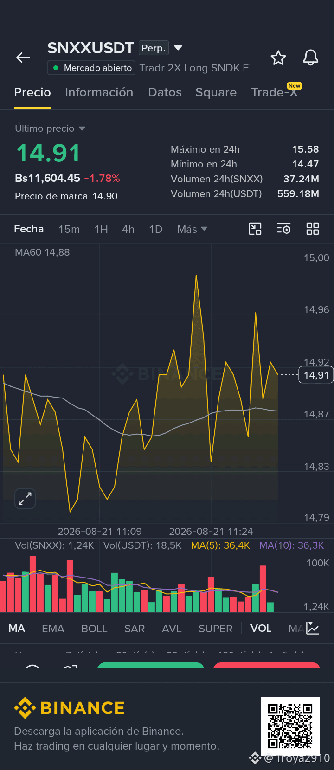Open the Trade-X tab
Image resolution: width=334 pixels, height=770 pixels.
(274, 92)
